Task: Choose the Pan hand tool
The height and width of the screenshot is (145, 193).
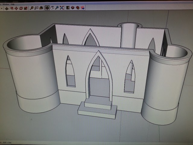Action: coord(52,8)
